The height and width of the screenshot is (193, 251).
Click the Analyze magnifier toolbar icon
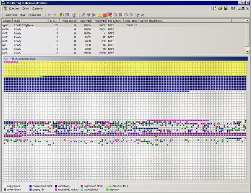(x=83, y=15)
